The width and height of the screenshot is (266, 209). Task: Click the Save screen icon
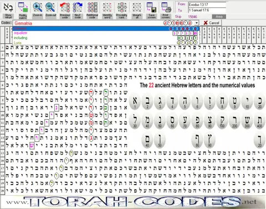151,7
